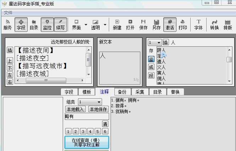
Task: Select 遗人 in word list
Action: pos(161,62)
